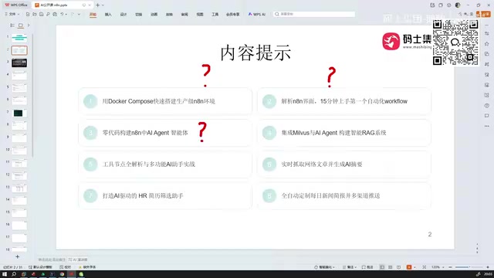
Task: Click the zoom out minus button
Action: 450,267
